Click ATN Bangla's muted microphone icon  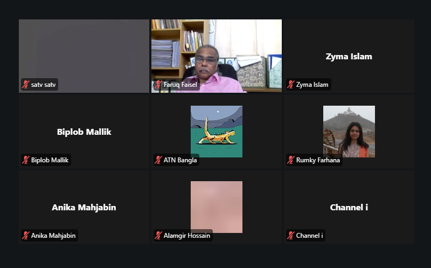tap(158, 160)
